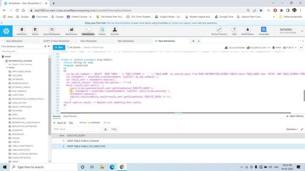Visit our documentation link

[x=118, y=23]
